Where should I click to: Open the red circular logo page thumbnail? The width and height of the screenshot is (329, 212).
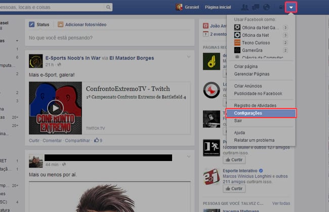click(x=212, y=90)
